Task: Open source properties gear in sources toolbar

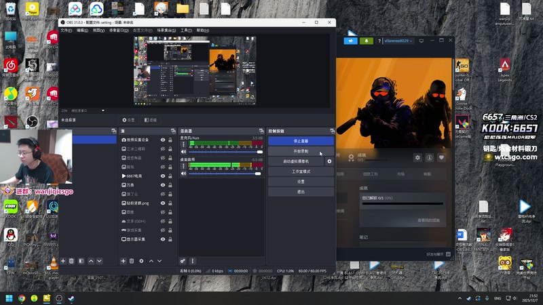Action: pyautogui.click(x=141, y=261)
